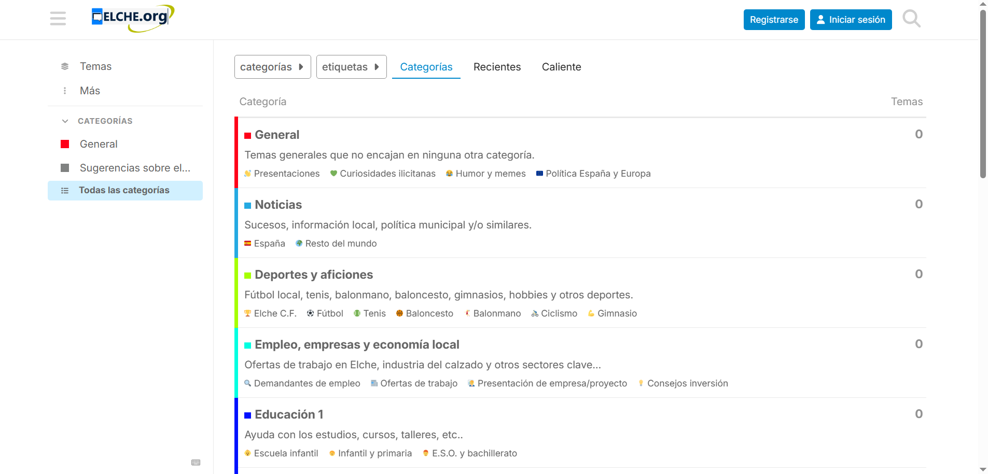Open the Elche C.F. subcategory

pyautogui.click(x=270, y=313)
